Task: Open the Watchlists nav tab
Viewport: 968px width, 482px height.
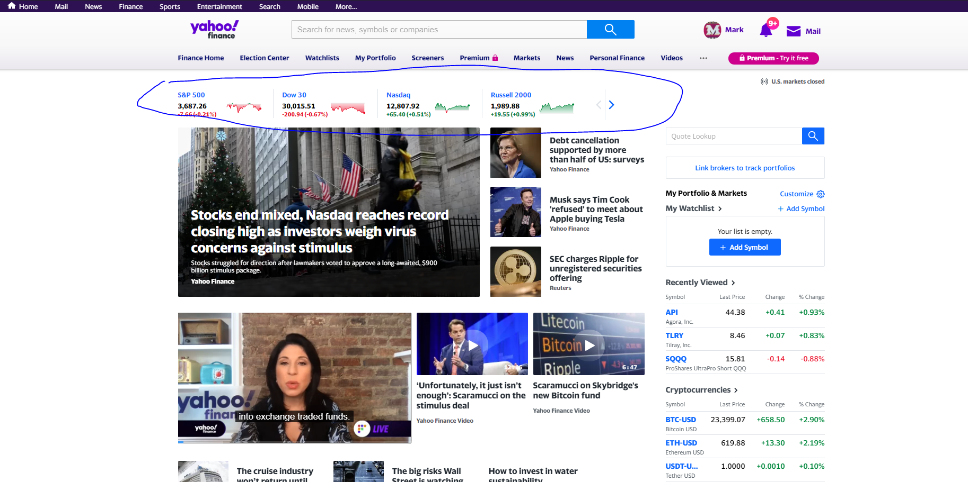Action: [x=322, y=58]
